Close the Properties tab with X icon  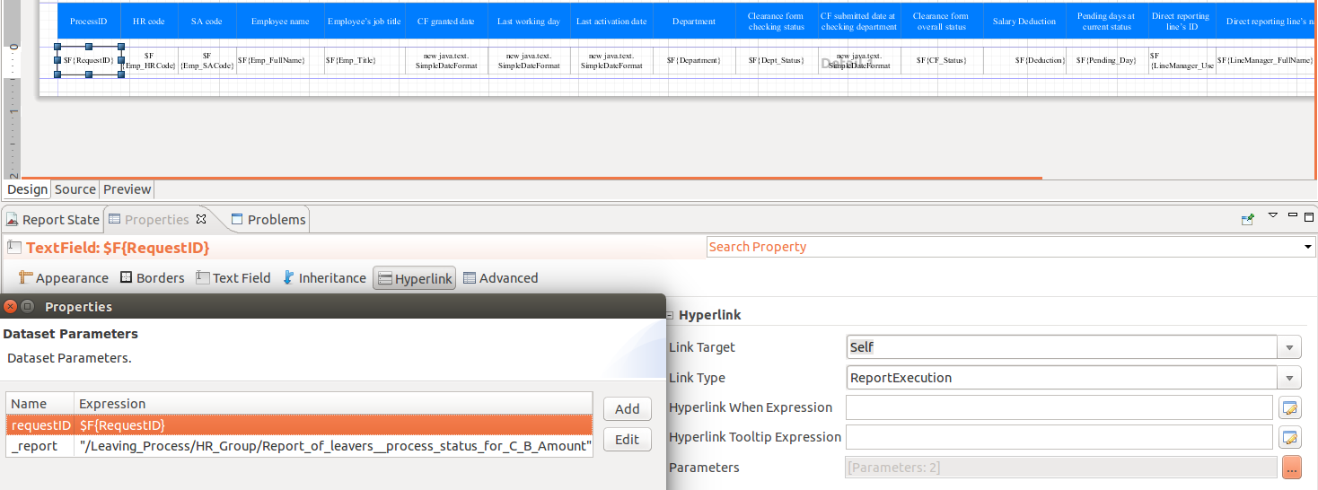pos(201,219)
